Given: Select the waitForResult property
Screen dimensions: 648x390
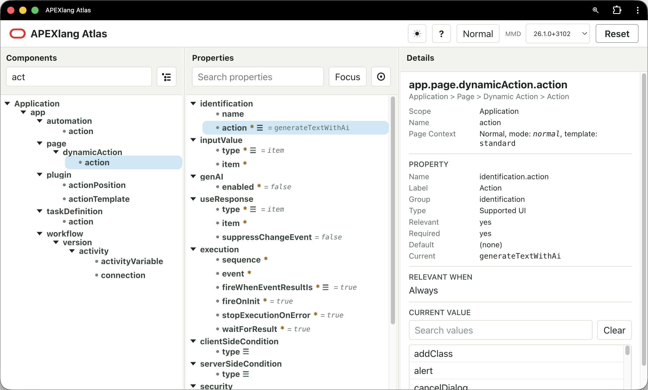Looking at the screenshot, I should coord(249,329).
